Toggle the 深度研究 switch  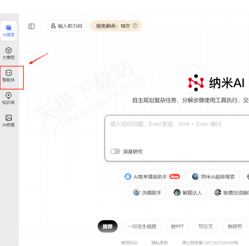(115, 151)
